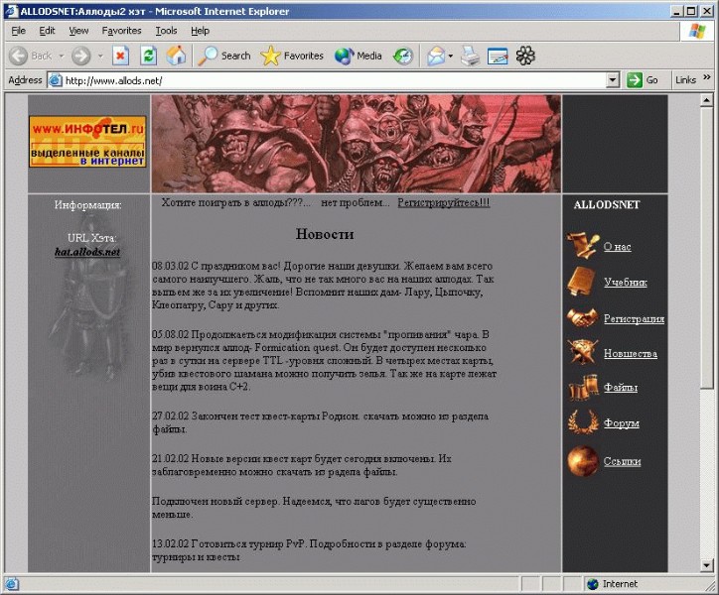The width and height of the screenshot is (719, 595).
Task: Print the page with printer icon
Action: click(470, 56)
